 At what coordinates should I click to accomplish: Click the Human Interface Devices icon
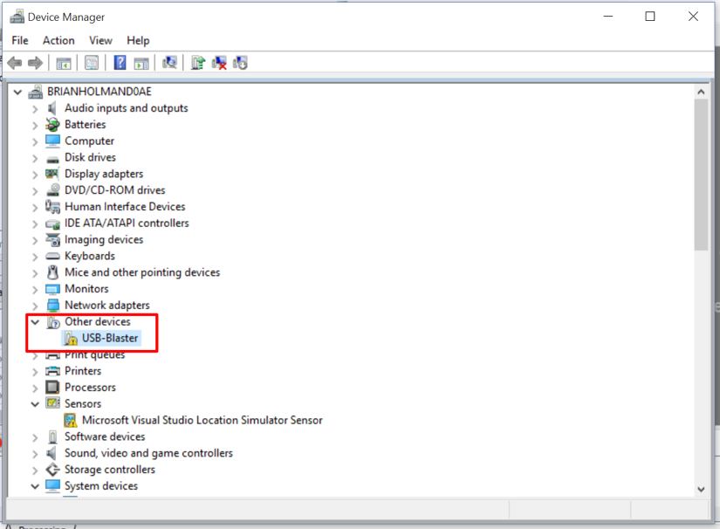tap(52, 207)
